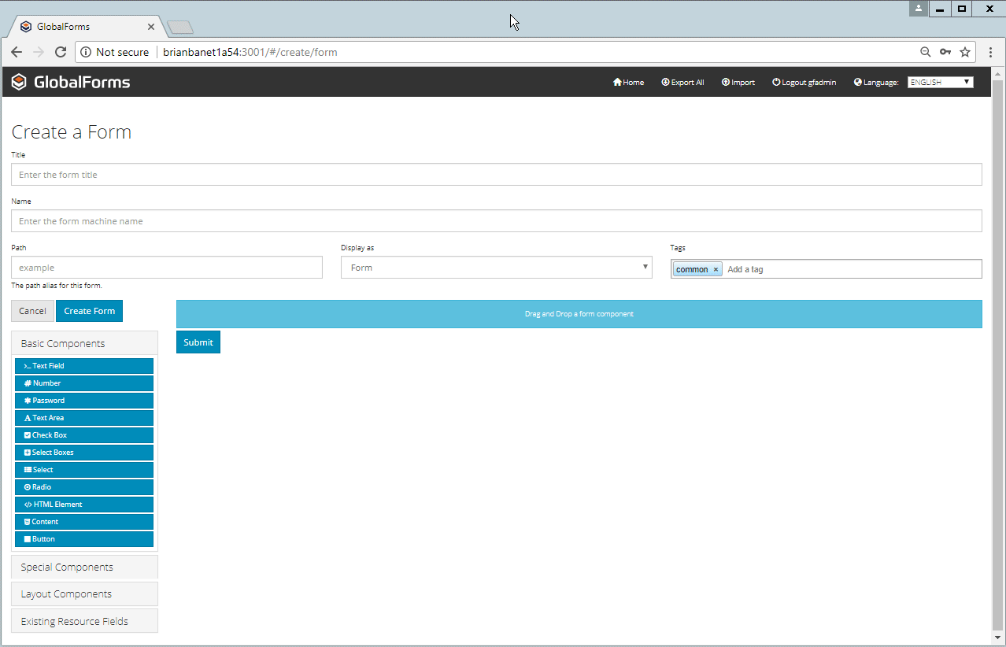Bookmark this page with the star icon
The width and height of the screenshot is (1006, 647).
(965, 52)
